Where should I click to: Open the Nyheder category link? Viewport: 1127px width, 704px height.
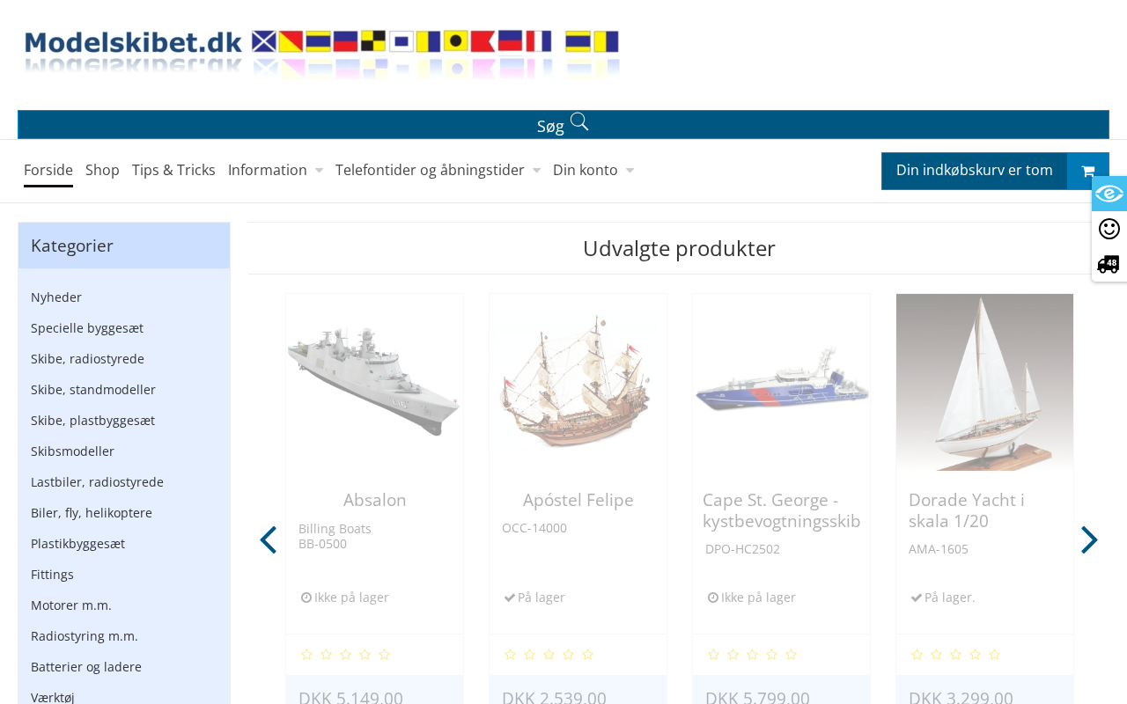pyautogui.click(x=56, y=297)
